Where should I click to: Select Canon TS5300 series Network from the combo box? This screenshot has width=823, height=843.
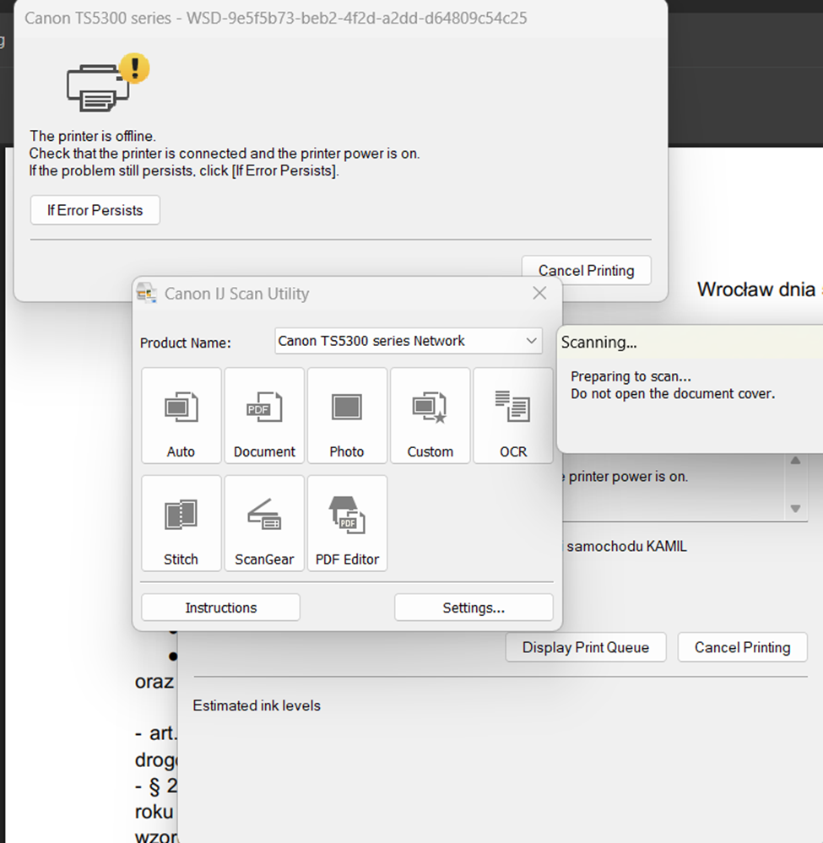pos(397,341)
